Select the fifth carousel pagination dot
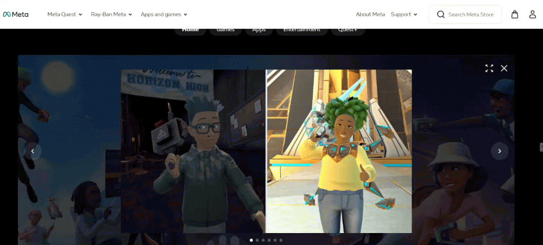This screenshot has width=543, height=245. click(275, 240)
